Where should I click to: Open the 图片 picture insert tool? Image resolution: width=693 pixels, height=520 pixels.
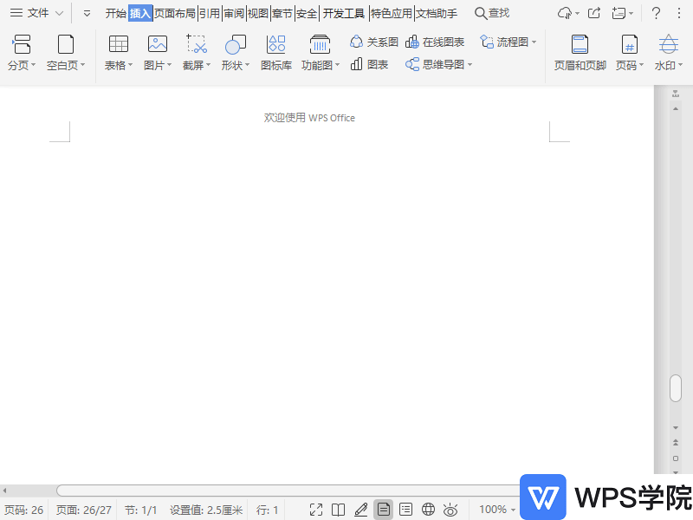coord(157,50)
